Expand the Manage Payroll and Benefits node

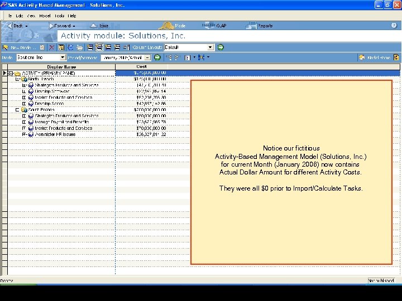pos(24,122)
